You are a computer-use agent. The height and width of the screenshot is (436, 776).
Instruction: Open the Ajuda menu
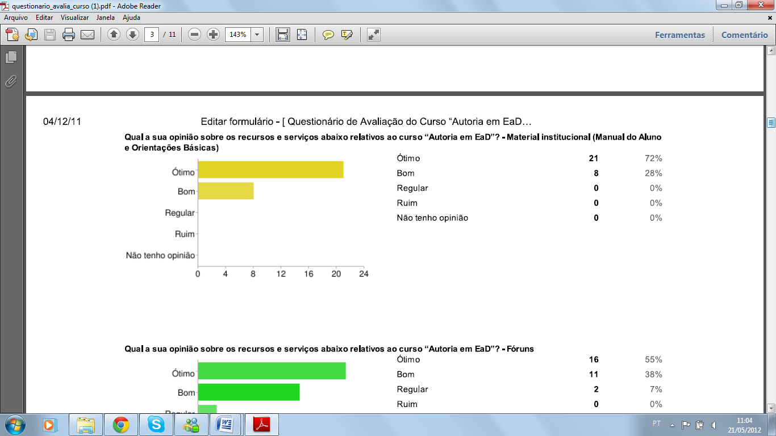pyautogui.click(x=132, y=18)
